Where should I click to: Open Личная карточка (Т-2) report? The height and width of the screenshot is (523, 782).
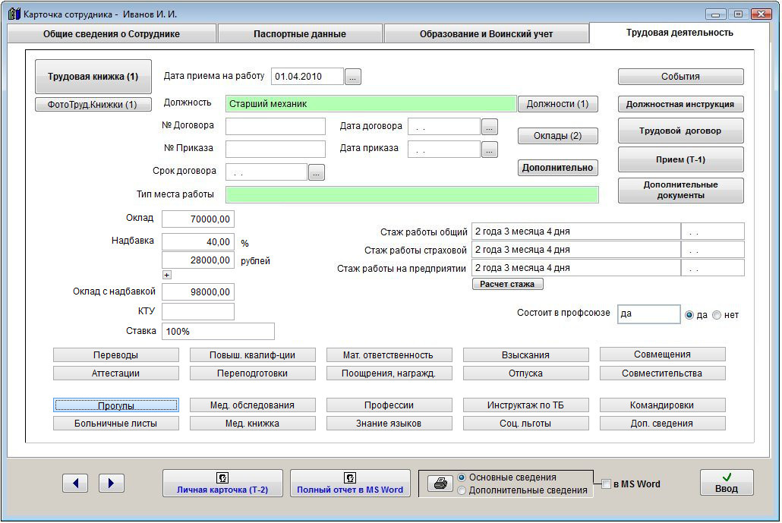[x=222, y=483]
